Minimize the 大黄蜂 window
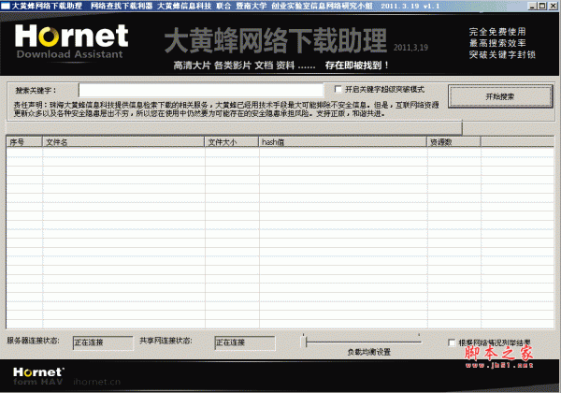 532,6
